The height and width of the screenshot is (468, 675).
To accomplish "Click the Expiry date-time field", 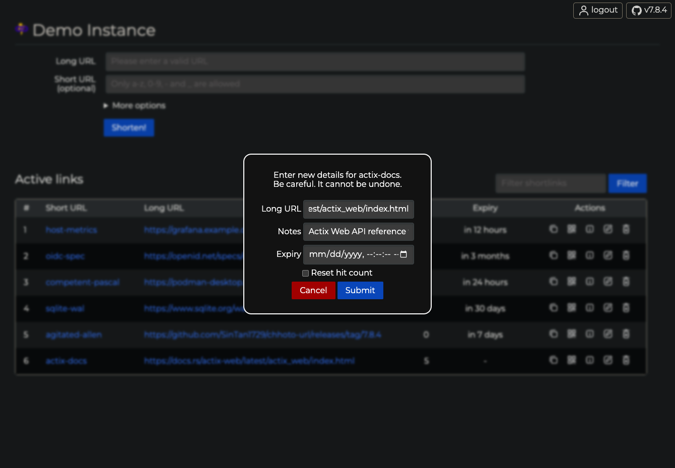I will pos(359,254).
